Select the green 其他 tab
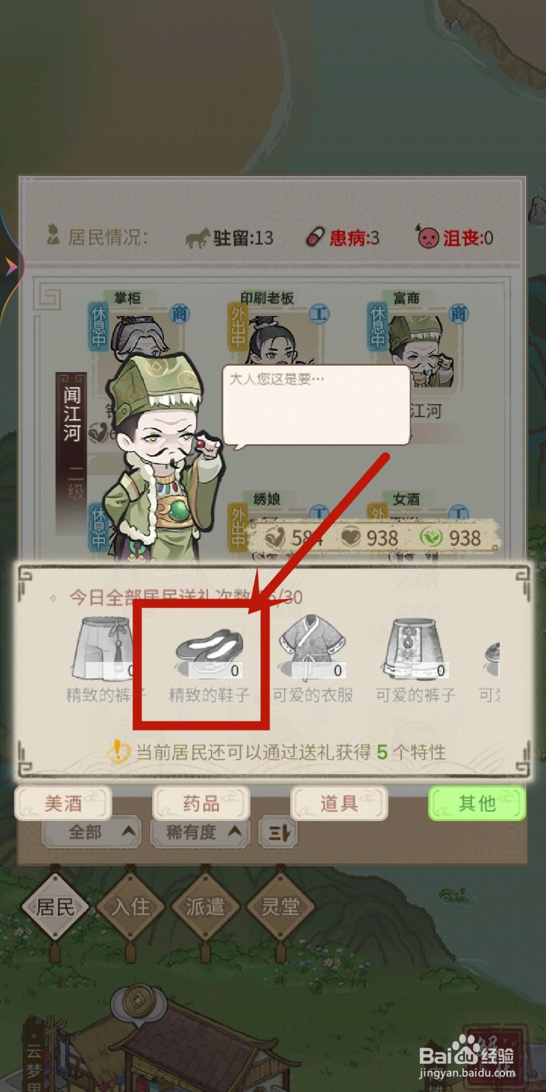 tap(477, 803)
